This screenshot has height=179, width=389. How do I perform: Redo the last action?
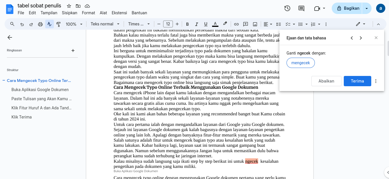tap(31, 24)
